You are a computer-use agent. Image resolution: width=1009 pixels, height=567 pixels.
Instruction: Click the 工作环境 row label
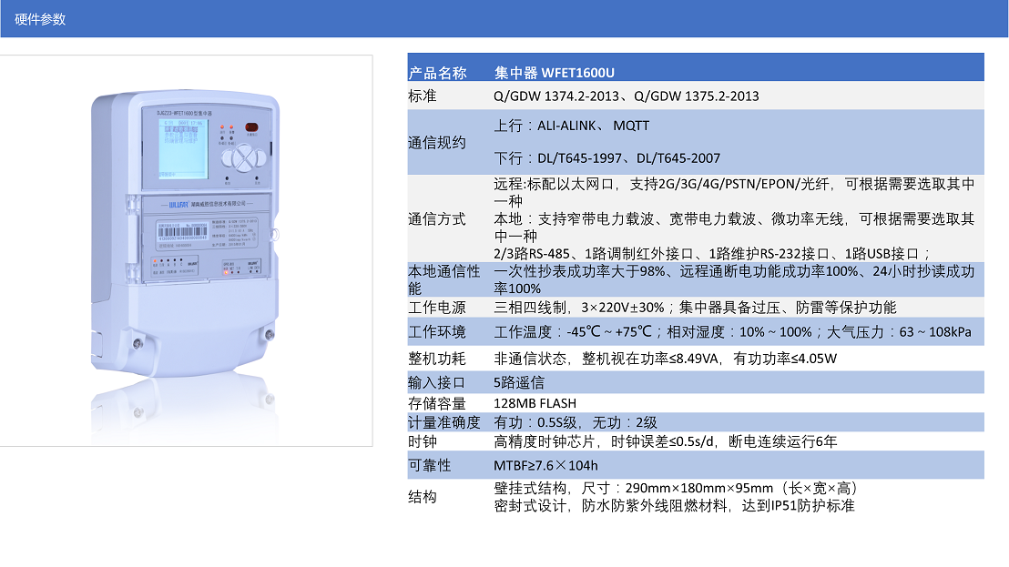click(437, 331)
